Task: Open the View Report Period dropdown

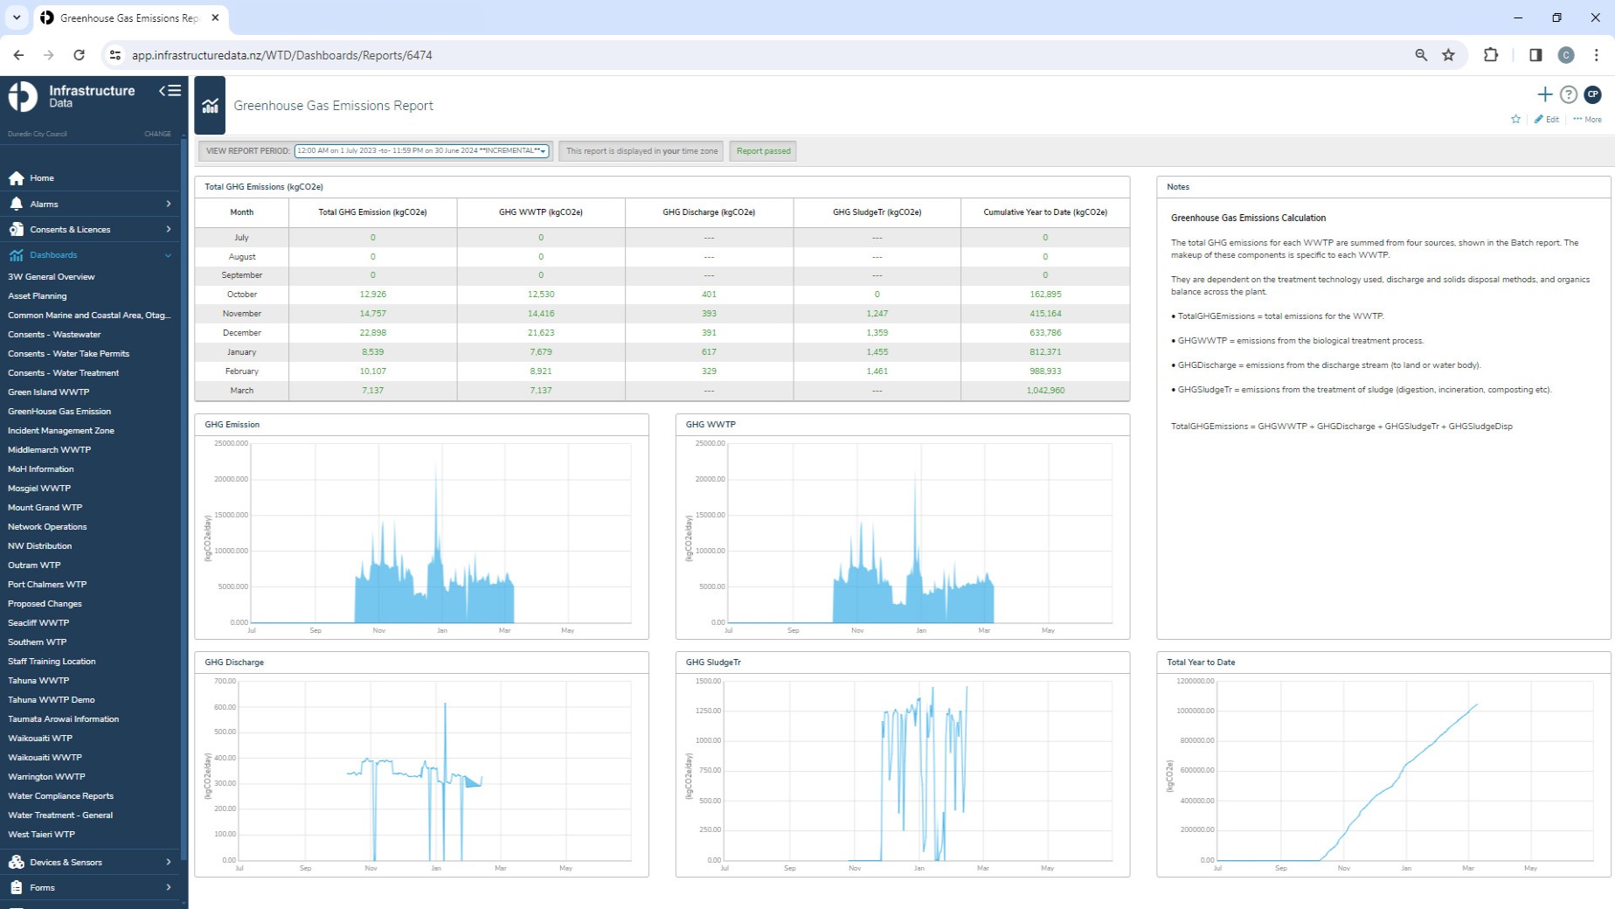Action: 422,151
